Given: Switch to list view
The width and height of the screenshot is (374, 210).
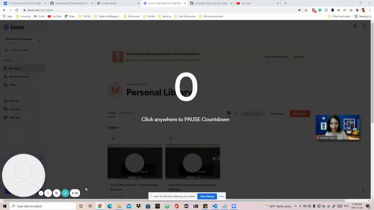Looking at the screenshot, I should 236,113.
